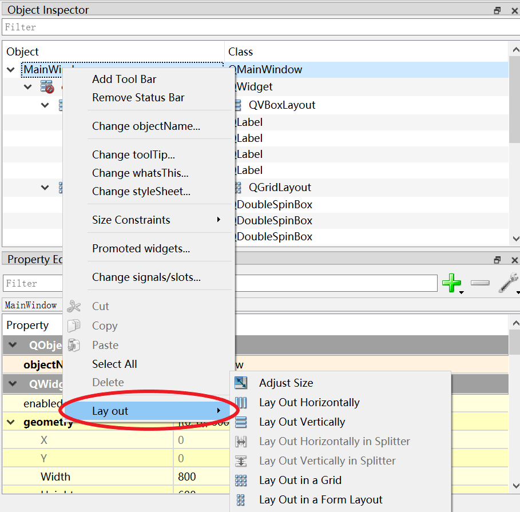Click the Lay Out Horizontally icon
520x512 pixels.
click(241, 402)
